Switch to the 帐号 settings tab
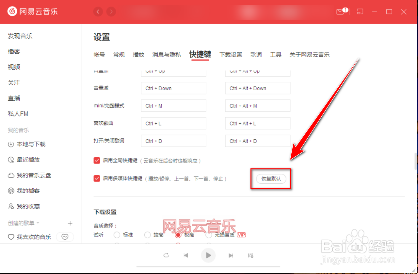 tap(99, 55)
